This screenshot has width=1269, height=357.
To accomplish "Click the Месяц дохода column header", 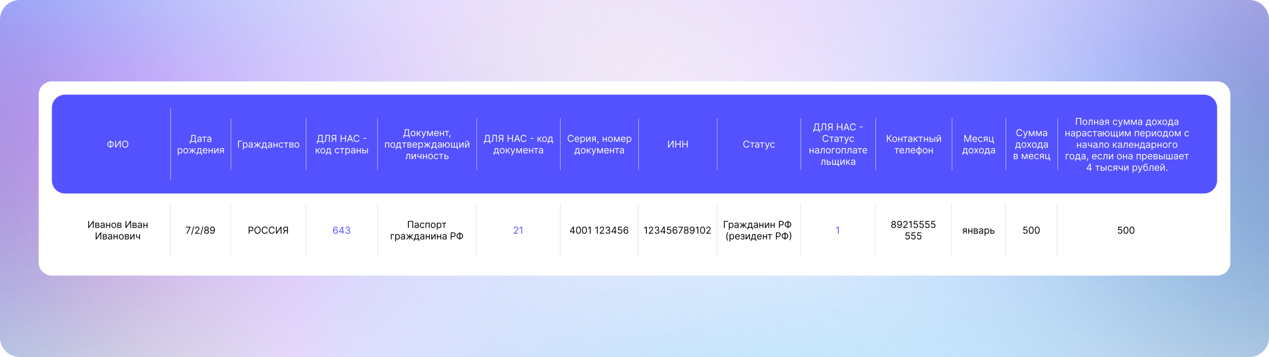I will [979, 144].
